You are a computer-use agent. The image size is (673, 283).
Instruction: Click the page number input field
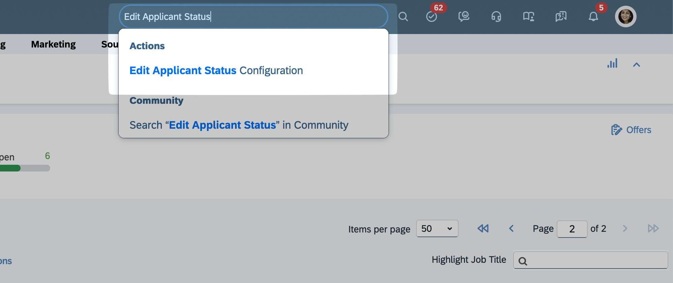pos(572,229)
